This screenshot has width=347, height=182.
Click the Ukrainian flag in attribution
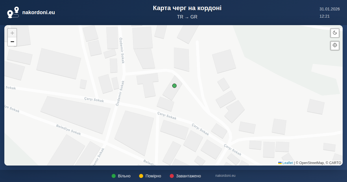[x=280, y=163]
